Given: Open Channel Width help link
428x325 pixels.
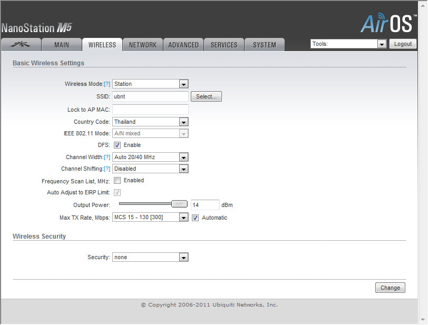Looking at the screenshot, I should tap(107, 157).
